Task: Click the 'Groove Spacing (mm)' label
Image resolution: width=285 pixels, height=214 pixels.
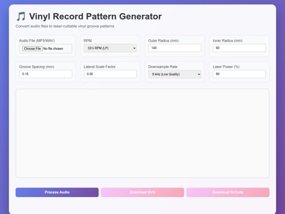Action: tap(36, 67)
